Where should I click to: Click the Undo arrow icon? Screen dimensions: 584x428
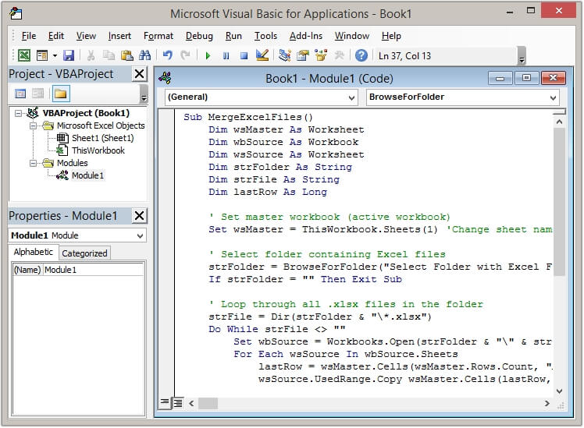click(167, 55)
